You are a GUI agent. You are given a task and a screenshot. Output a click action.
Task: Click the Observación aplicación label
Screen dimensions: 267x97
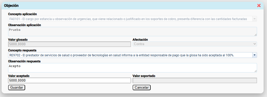pos(25,25)
